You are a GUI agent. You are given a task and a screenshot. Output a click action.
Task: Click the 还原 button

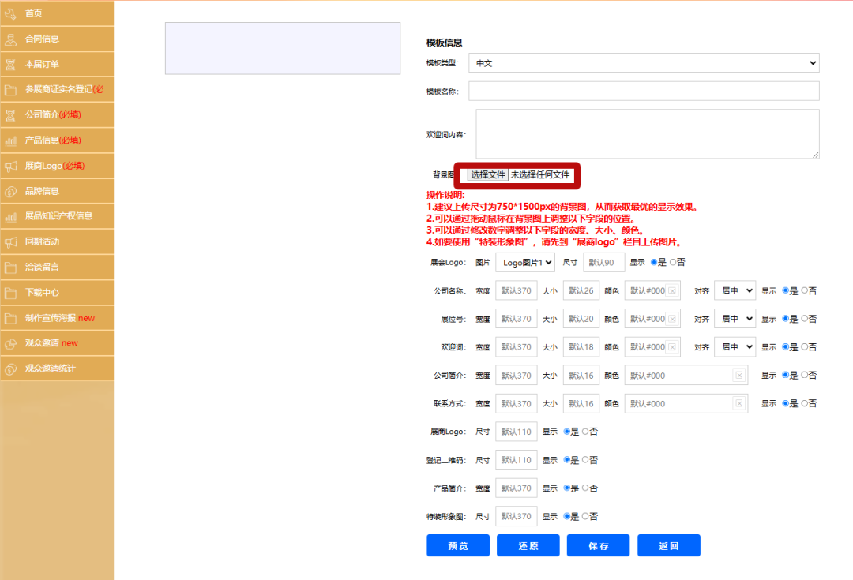click(x=528, y=546)
